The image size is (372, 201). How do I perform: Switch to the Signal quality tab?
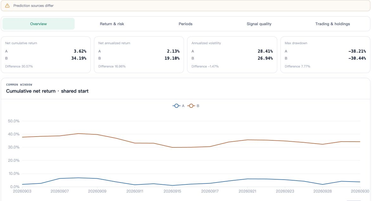point(259,24)
